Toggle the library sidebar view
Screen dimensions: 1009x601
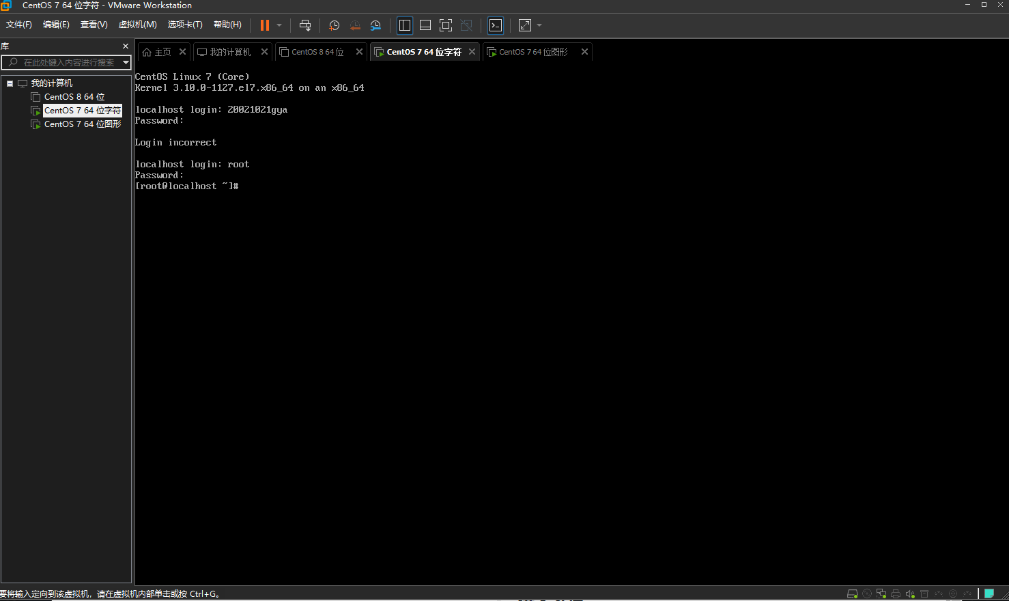click(x=405, y=25)
